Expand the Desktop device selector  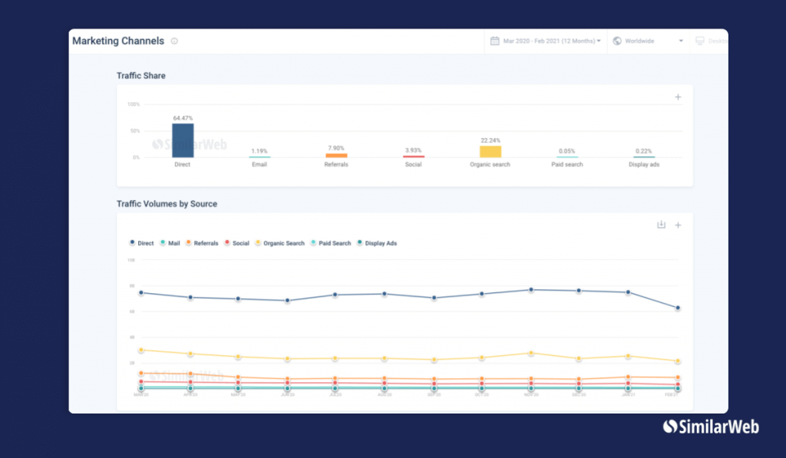pos(714,41)
